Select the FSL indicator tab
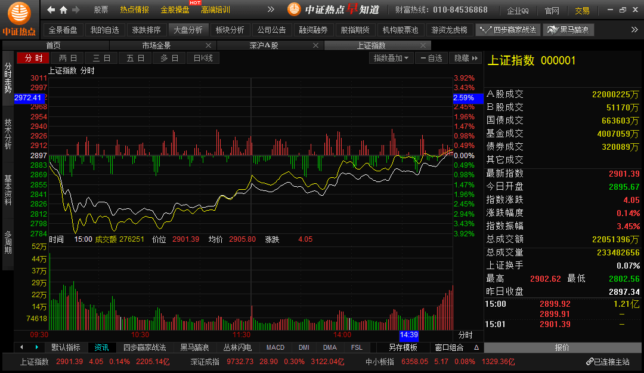The height and width of the screenshot is (373, 644). click(x=357, y=347)
